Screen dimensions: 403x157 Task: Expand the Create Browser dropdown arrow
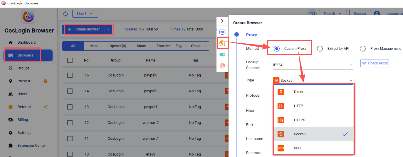[x=108, y=29]
